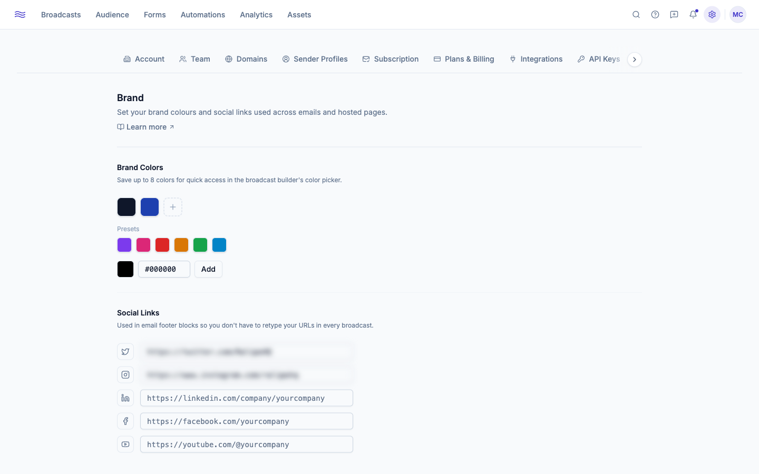The width and height of the screenshot is (759, 474).
Task: Switch to the Account settings tab
Action: (x=144, y=59)
